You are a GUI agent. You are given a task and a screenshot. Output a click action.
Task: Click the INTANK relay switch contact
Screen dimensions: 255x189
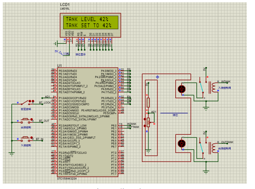[201, 87]
